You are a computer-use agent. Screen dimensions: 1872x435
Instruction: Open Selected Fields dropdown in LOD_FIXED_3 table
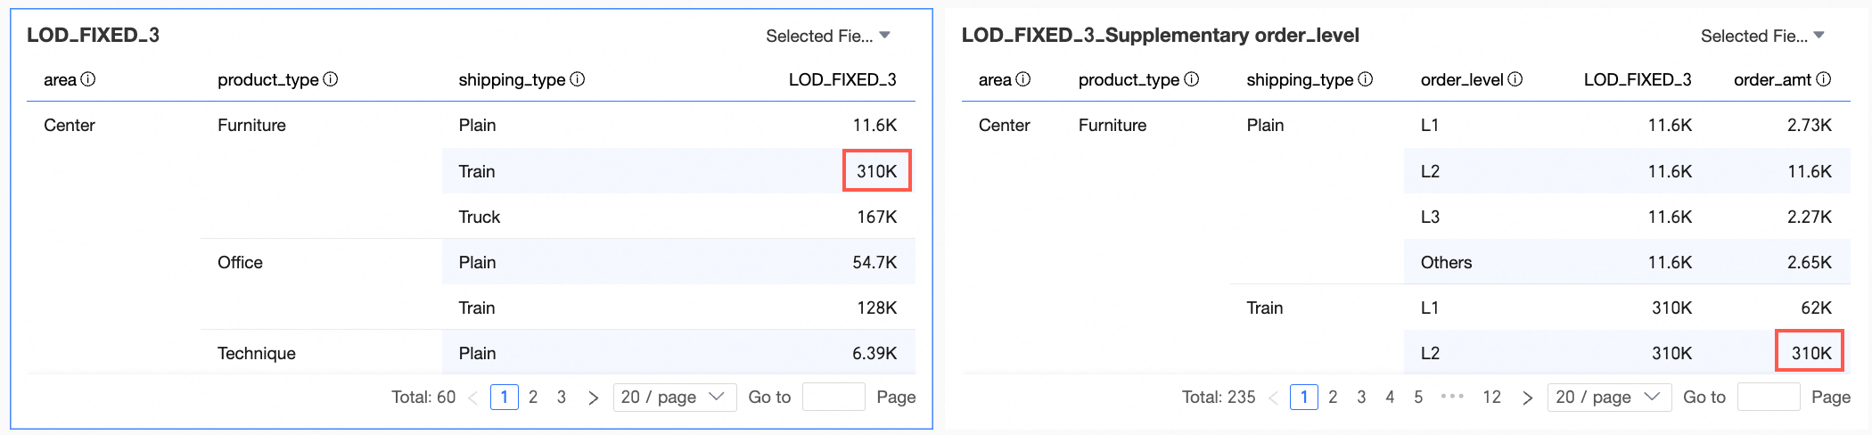[x=828, y=36]
